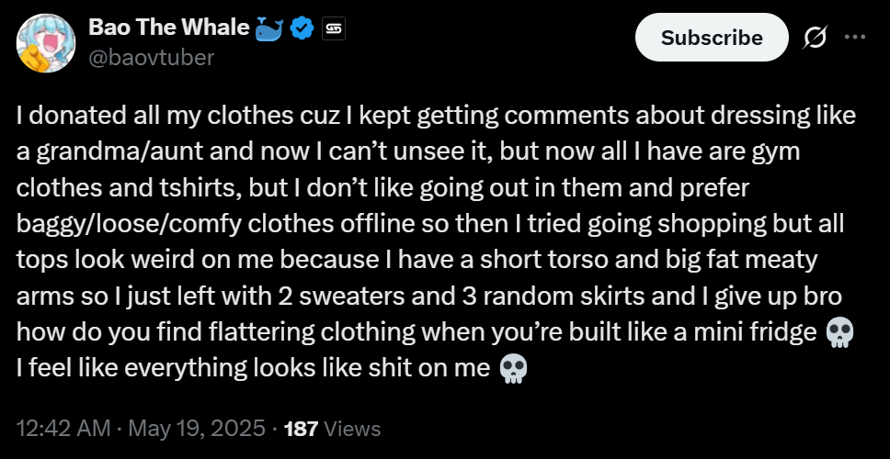Click the skull emoji after shit on me
Screen dimensions: 890x459
[x=513, y=369]
